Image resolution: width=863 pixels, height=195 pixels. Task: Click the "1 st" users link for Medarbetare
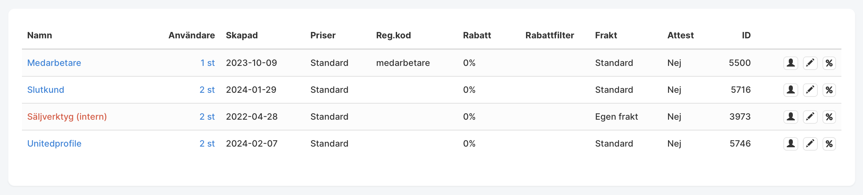click(207, 63)
